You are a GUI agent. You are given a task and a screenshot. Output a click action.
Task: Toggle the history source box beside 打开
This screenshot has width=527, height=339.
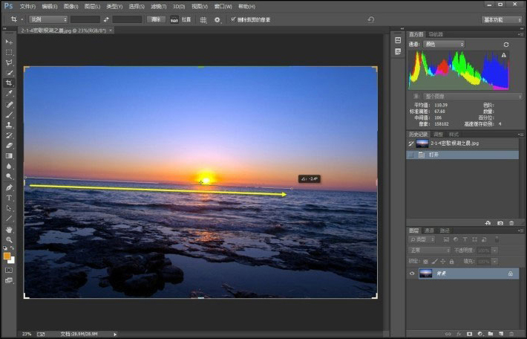412,155
